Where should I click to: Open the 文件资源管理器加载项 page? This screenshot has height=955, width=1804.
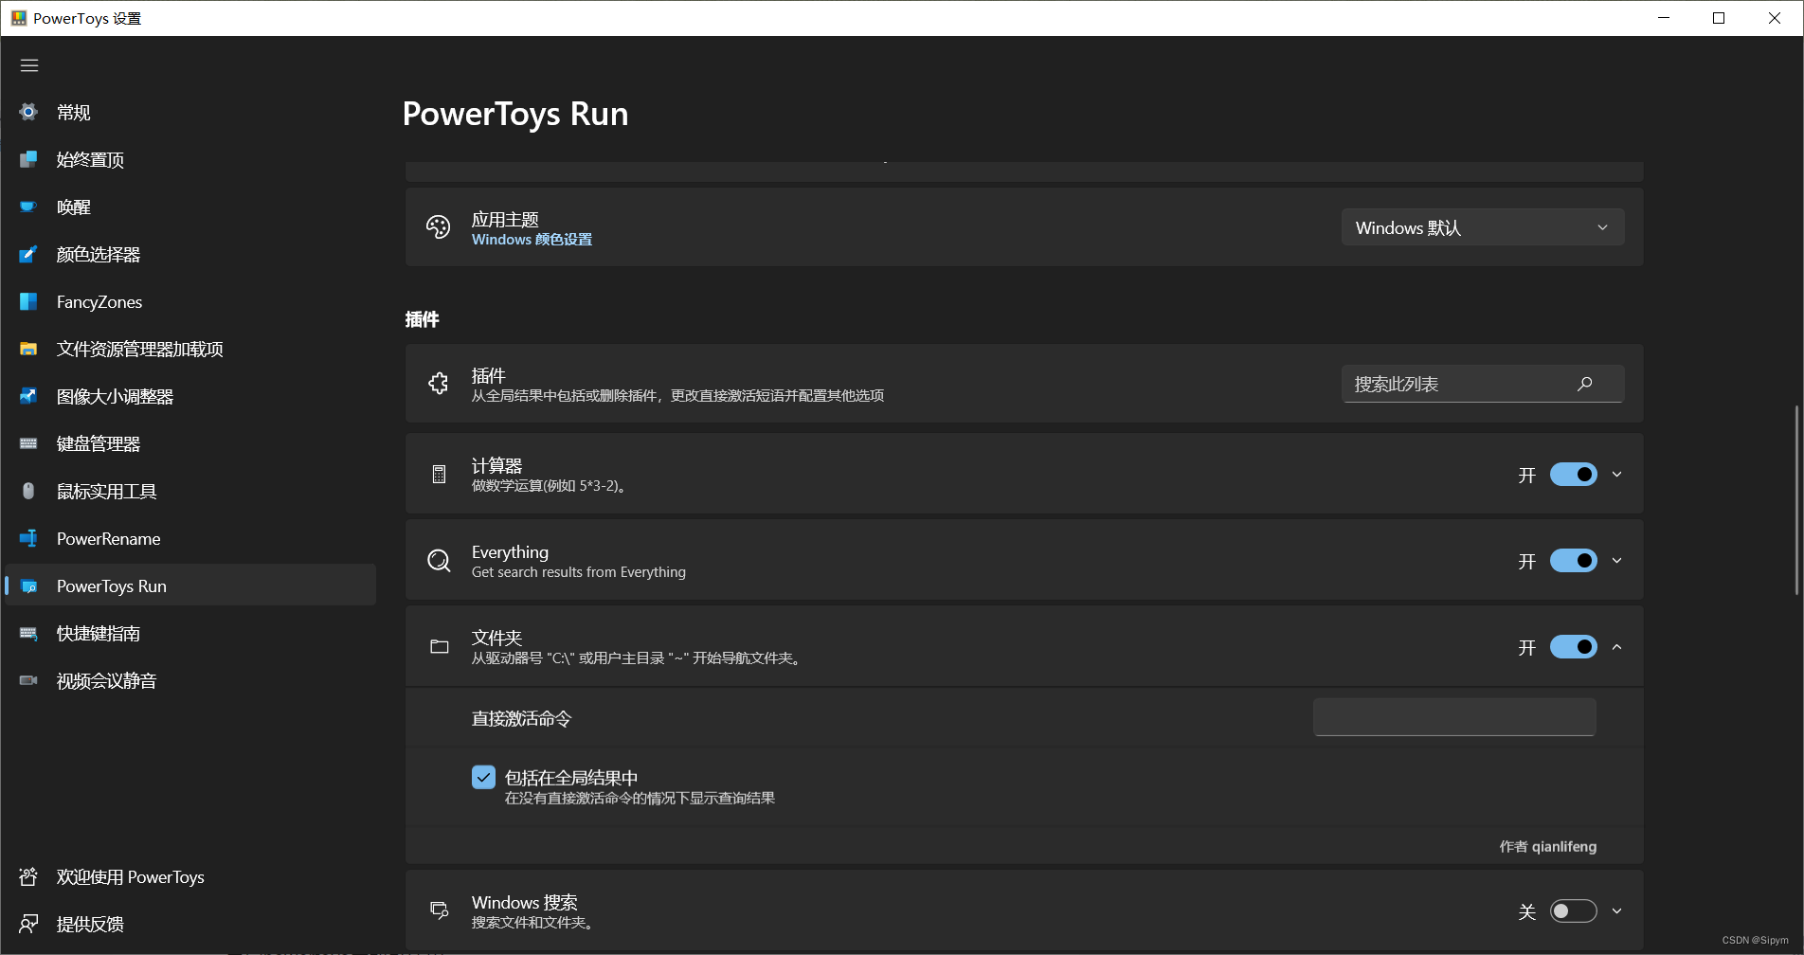pyautogui.click(x=190, y=349)
